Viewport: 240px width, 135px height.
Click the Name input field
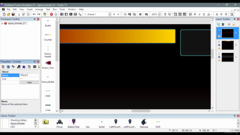point(29,75)
